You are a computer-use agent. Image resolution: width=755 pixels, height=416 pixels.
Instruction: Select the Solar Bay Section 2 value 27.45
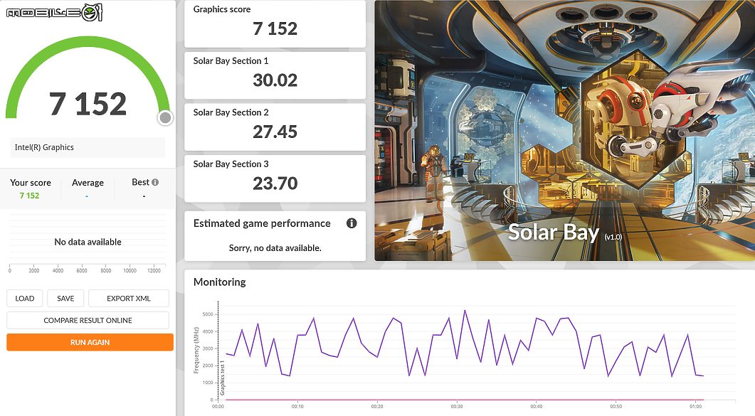pos(275,132)
